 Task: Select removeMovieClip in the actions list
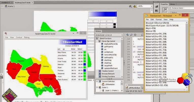tap(110, 55)
